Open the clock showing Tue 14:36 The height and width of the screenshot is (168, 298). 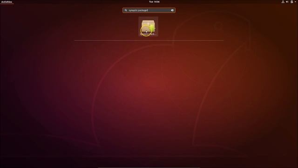point(154,2)
